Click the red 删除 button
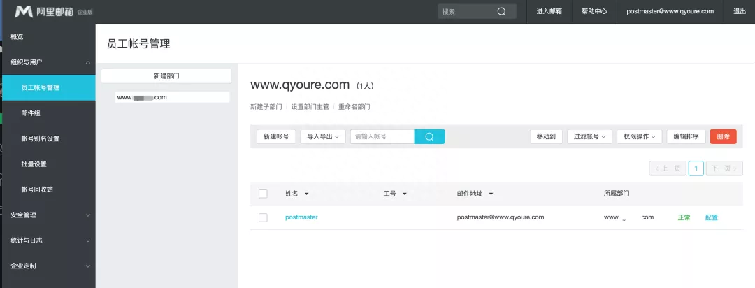The height and width of the screenshot is (288, 755). 723,136
